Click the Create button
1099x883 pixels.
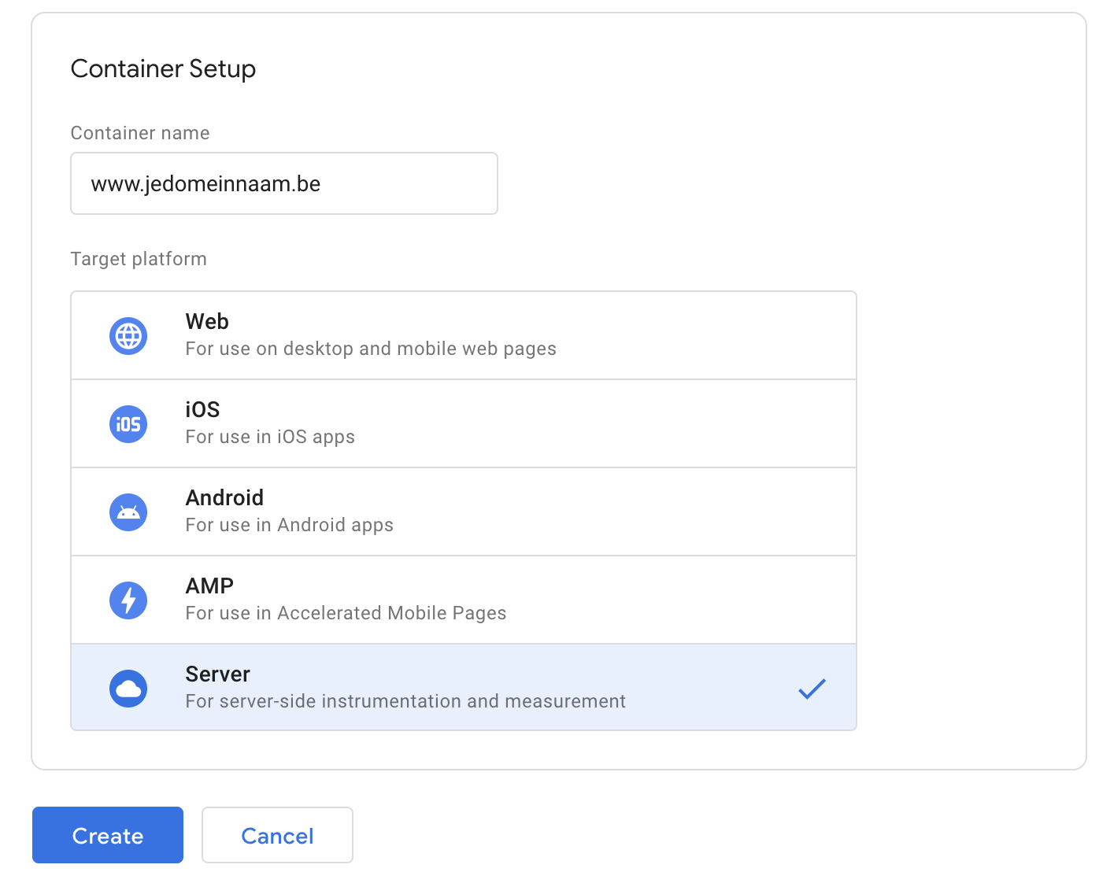coord(108,835)
